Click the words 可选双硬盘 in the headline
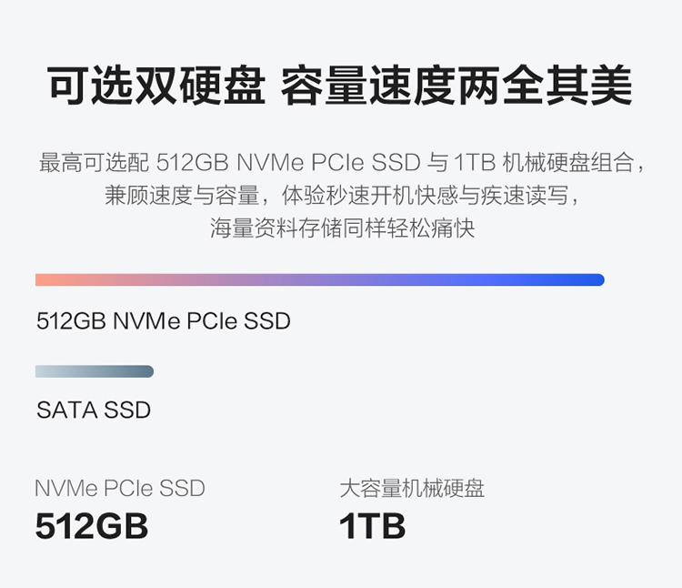 156,86
